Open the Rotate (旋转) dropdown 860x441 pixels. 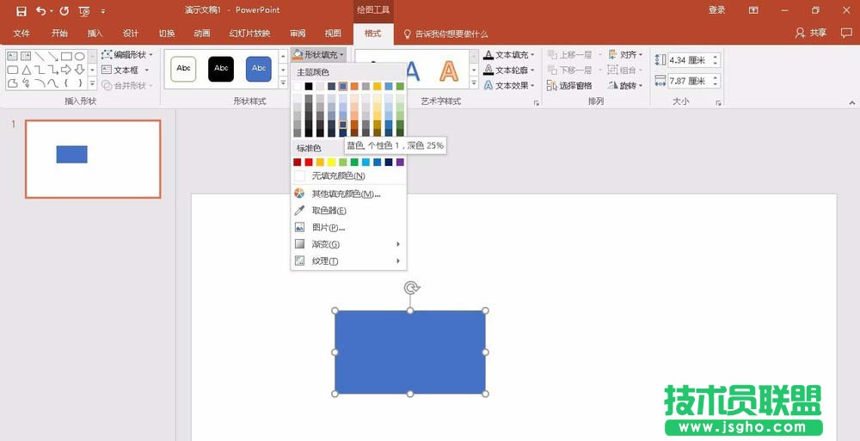click(x=626, y=86)
